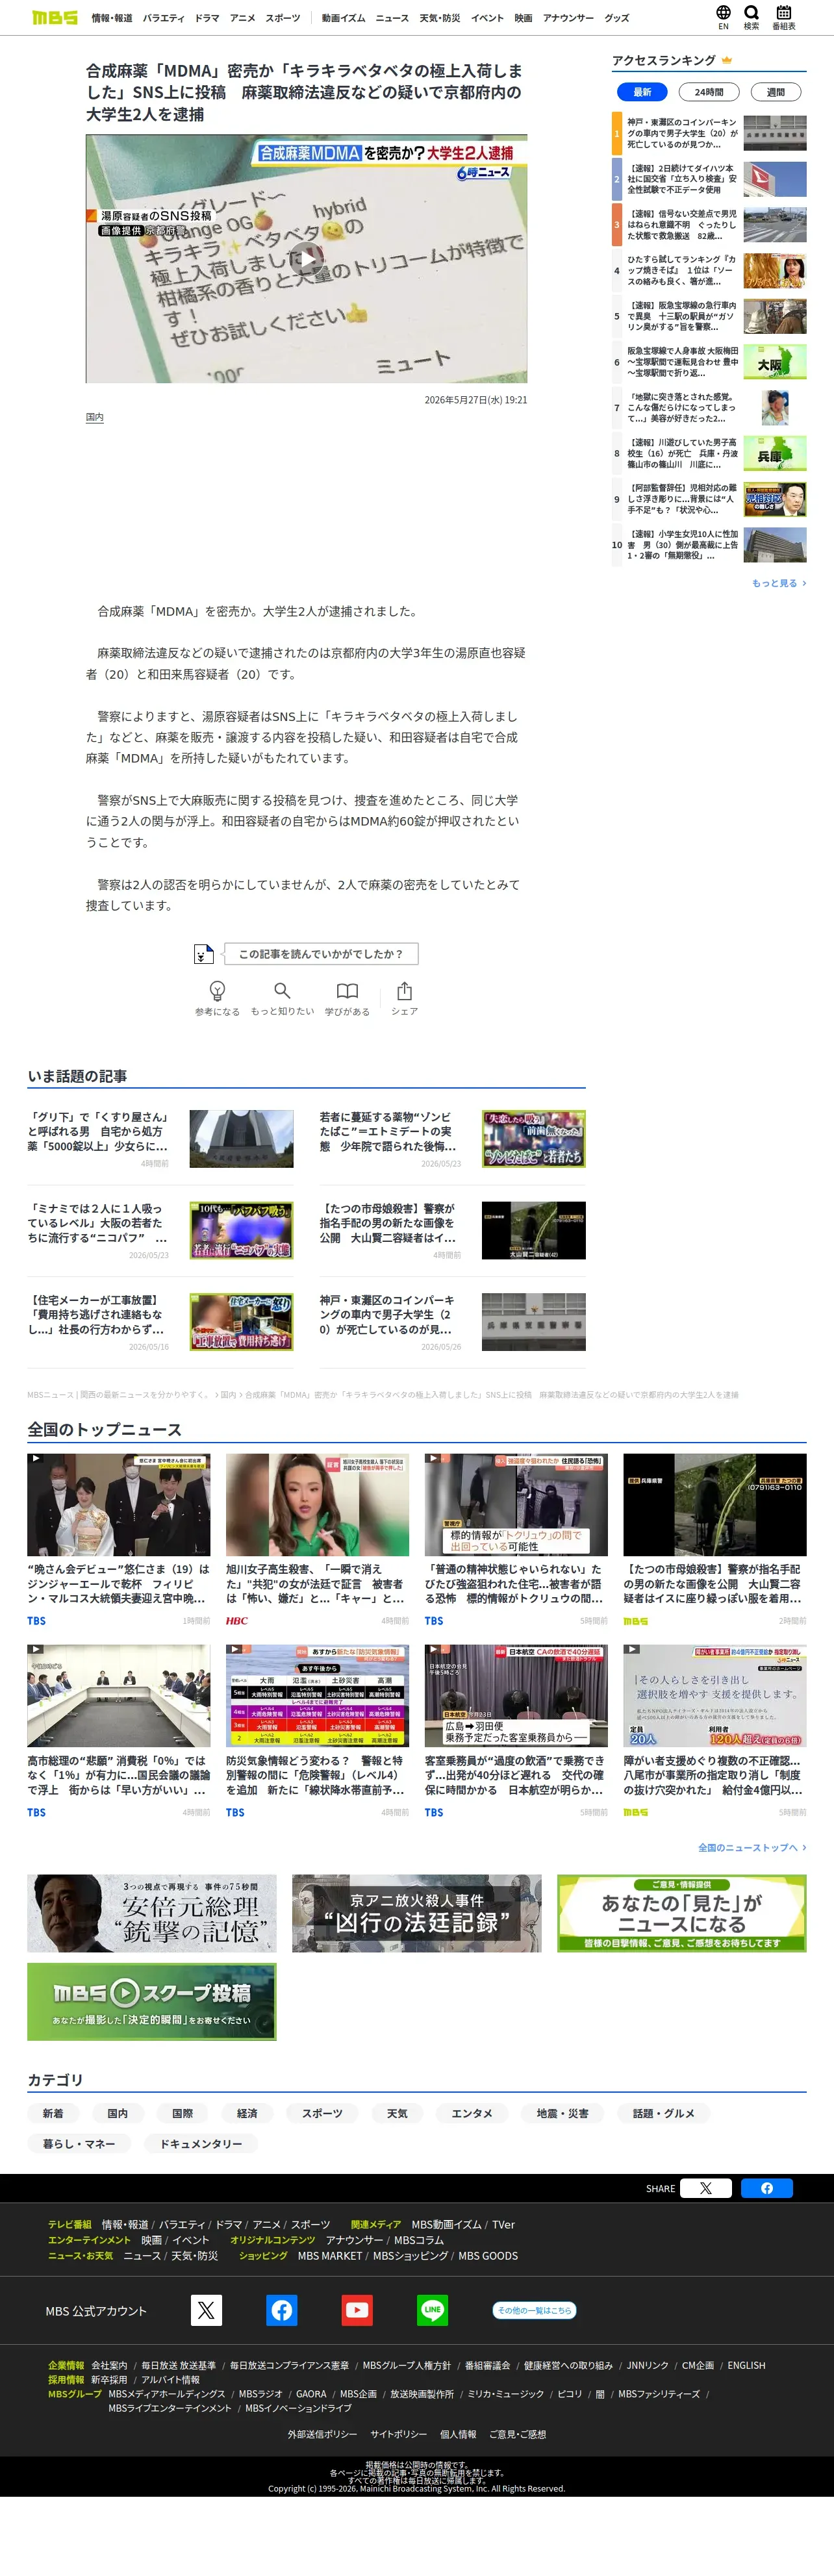The height and width of the screenshot is (2576, 834).
Task: Open the 安倍元総理 銃撃の記憶 banner
Action: pos(152,1913)
